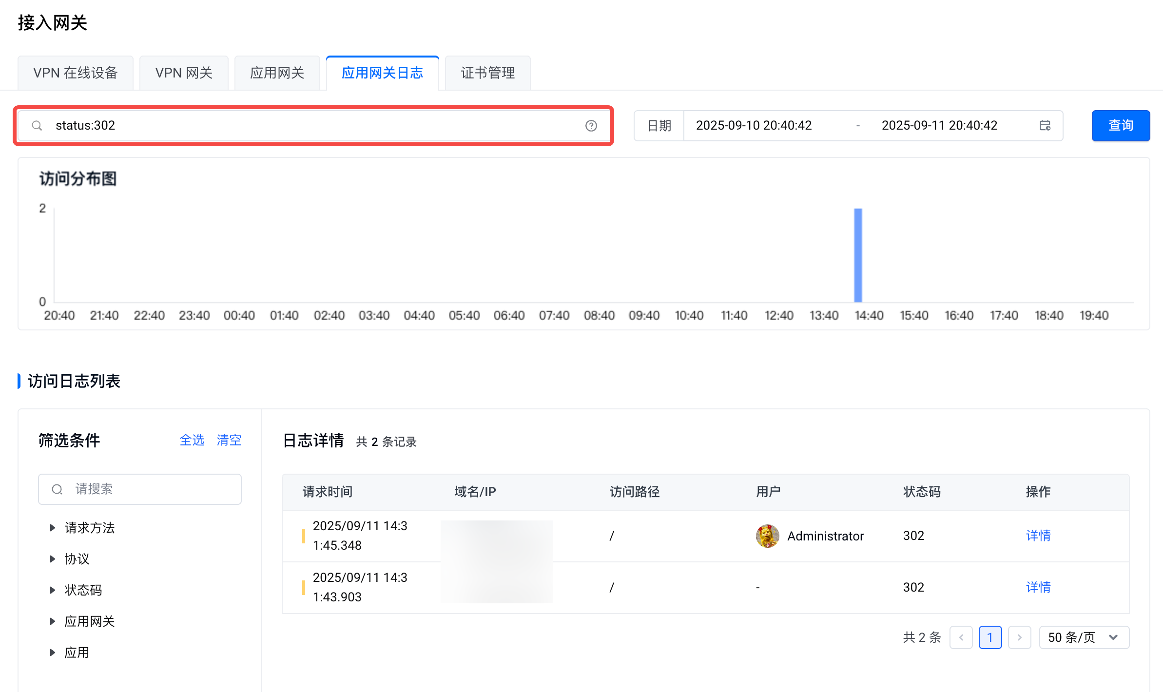Switch to the VPN 在线设备 tab
Screen dimensions: 1163x692
[x=76, y=73]
